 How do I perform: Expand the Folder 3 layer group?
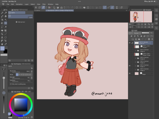click(135, 66)
